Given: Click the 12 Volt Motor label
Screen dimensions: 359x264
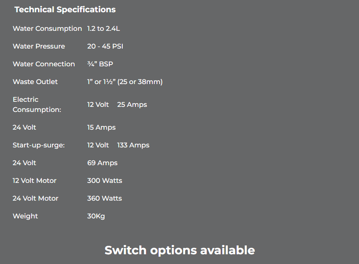Looking at the screenshot, I should (x=35, y=181).
